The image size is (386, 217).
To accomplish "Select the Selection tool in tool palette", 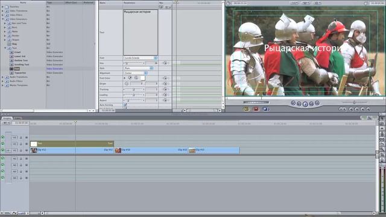I will coord(382,118).
